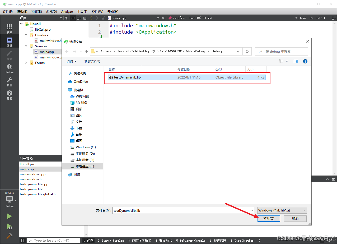The height and width of the screenshot is (244, 337).
Task: Select testdynamiclib_global.h in open documents
Action: [38, 194]
